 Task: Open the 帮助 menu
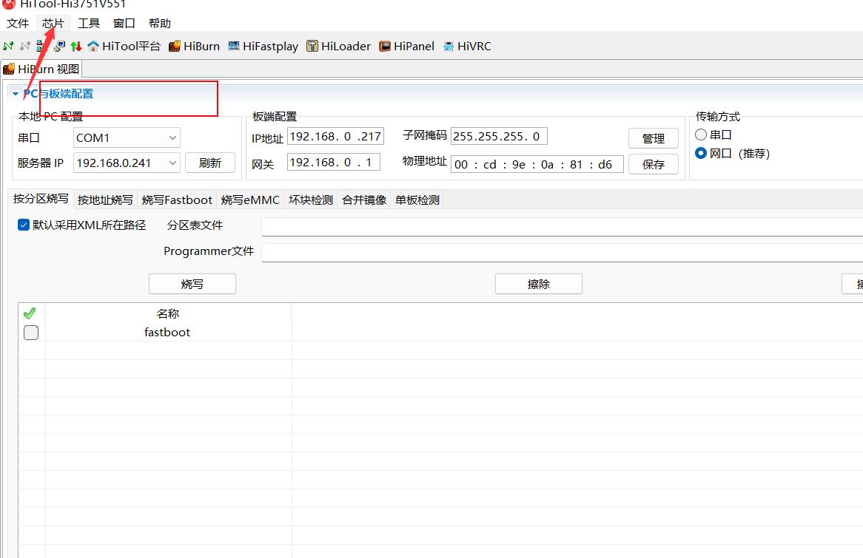tap(160, 23)
